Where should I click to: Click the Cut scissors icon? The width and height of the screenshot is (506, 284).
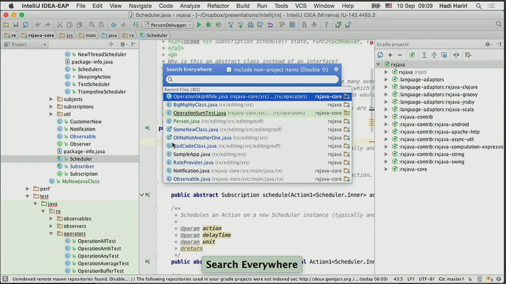coord(60,25)
